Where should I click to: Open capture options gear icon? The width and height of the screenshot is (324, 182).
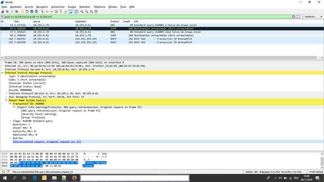(x=16, y=12)
